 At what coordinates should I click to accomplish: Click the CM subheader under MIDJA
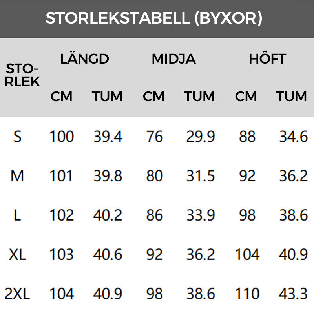153,96
